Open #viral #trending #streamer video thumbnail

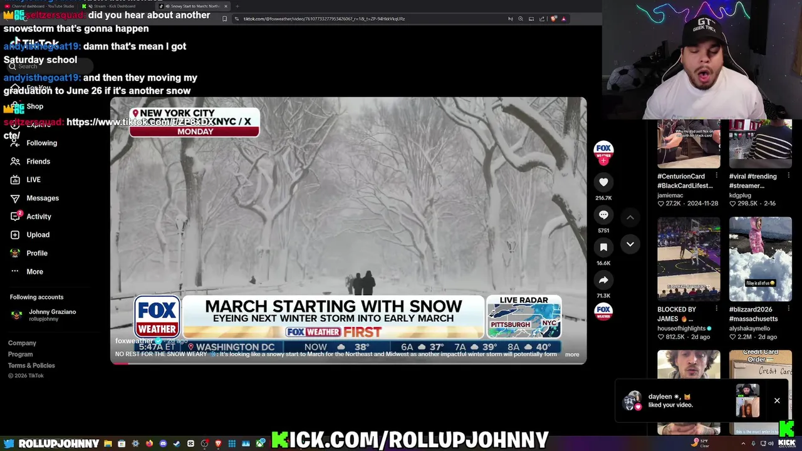tap(760, 144)
